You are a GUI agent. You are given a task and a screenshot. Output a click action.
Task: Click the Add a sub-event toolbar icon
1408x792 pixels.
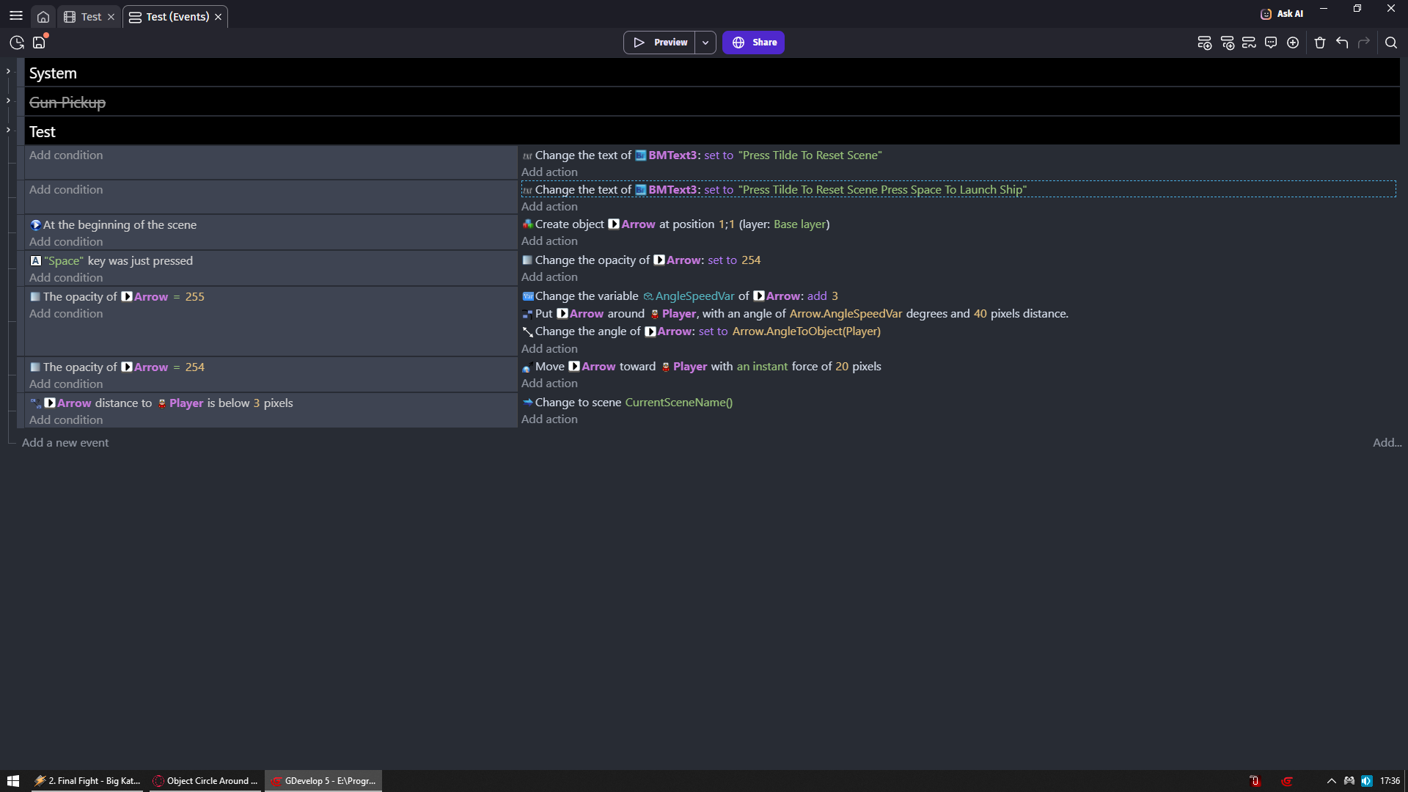point(1227,43)
